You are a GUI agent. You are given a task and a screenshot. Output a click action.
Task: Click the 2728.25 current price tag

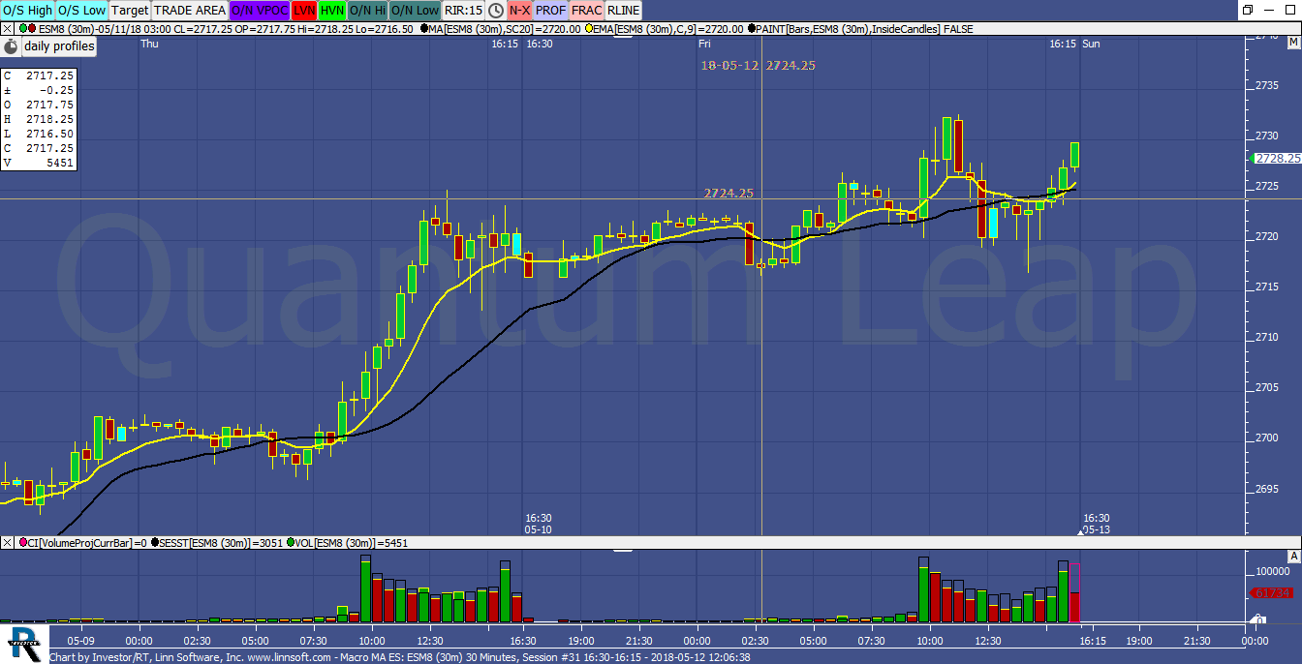coord(1275,158)
